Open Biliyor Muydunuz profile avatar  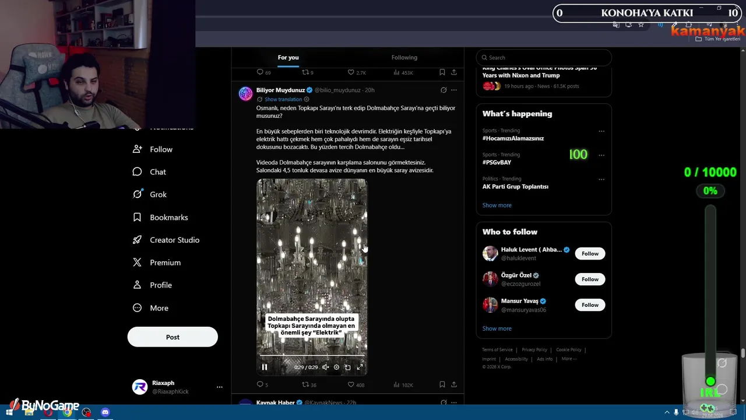246,93
